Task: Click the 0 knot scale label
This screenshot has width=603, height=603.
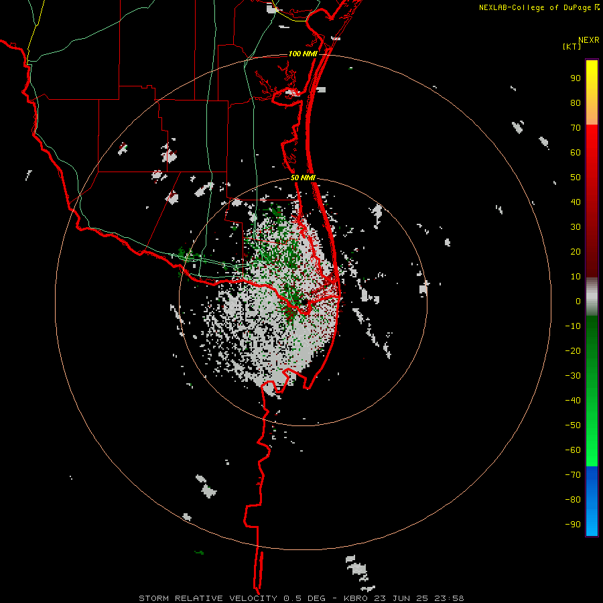Action: 578,301
